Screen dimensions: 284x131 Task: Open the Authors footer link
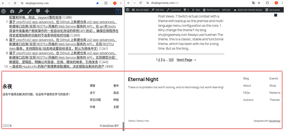[x=248, y=100]
